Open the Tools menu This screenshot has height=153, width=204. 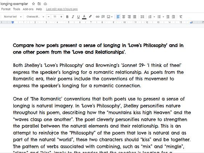17,9
